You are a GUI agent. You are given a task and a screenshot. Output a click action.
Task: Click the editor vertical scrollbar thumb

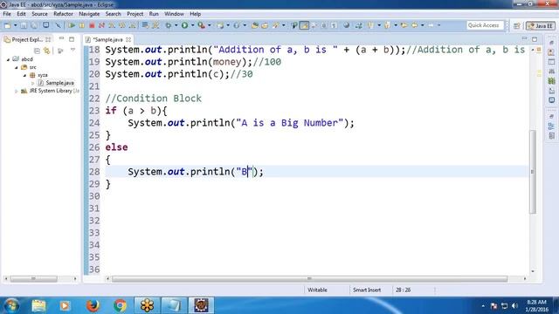coord(533,172)
